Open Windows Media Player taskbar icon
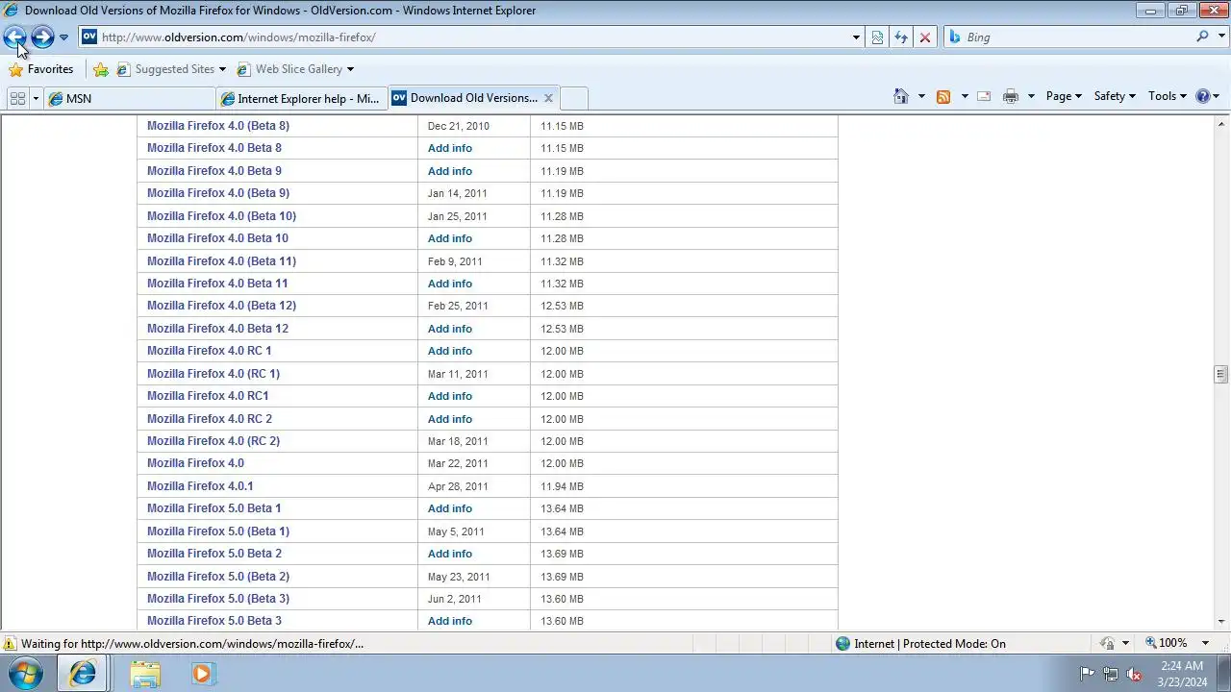Viewport: 1231px width, 692px height. [x=202, y=674]
